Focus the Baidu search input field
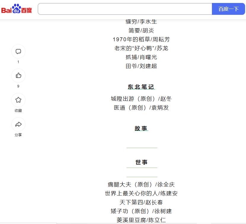246x224 pixels. [125, 9]
